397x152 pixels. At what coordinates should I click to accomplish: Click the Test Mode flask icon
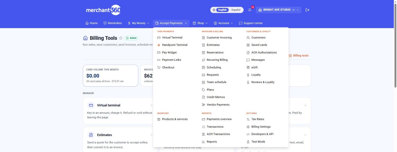(248, 142)
